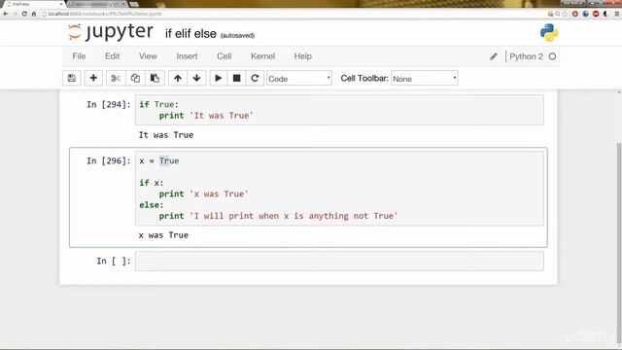Image resolution: width=622 pixels, height=350 pixels.
Task: Restart the kernel circular arrow icon
Action: 255,78
